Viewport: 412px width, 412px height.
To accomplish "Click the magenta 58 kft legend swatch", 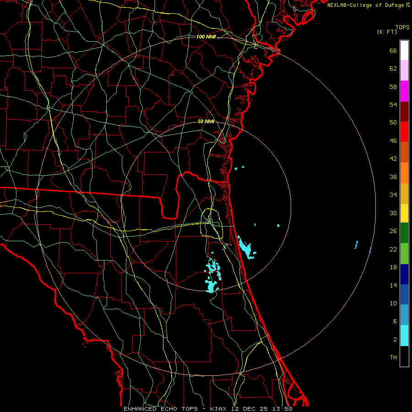I will tap(404, 91).
